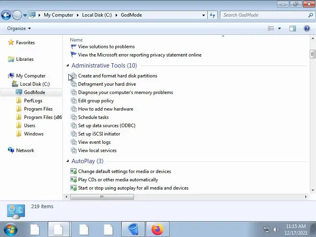Click the Forward navigation arrow button

point(17,15)
